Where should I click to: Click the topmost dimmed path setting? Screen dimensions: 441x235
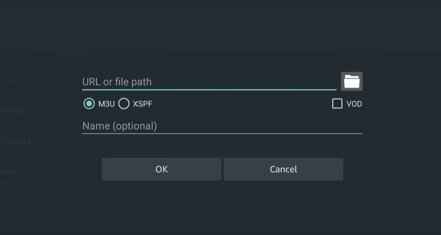click(x=8, y=39)
